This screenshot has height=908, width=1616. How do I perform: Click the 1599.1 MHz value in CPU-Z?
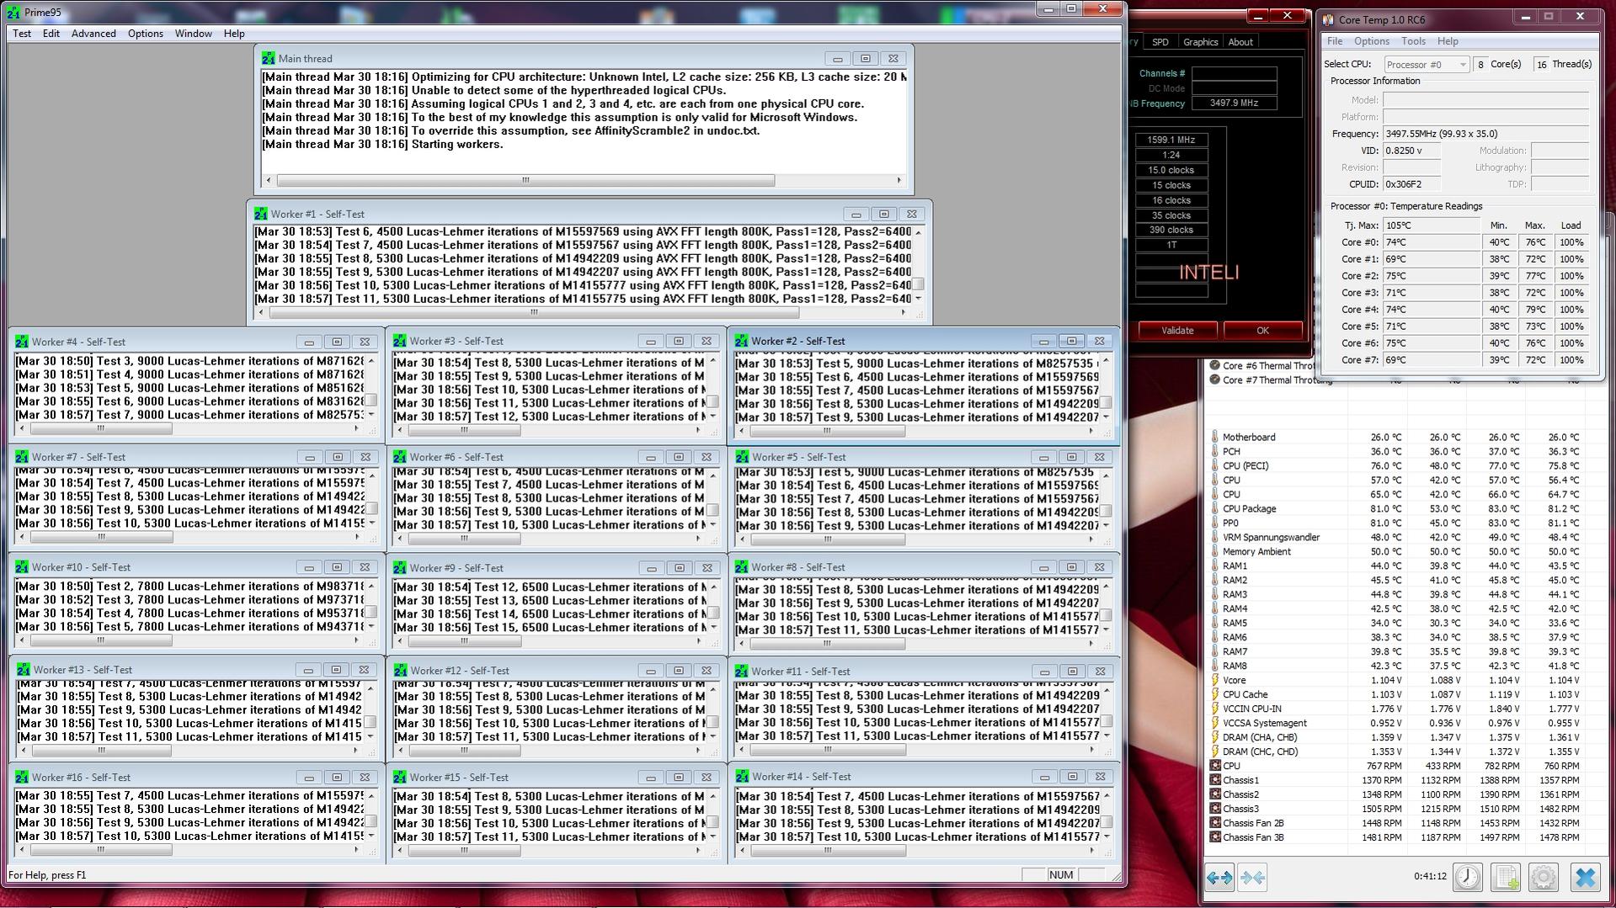1171,140
